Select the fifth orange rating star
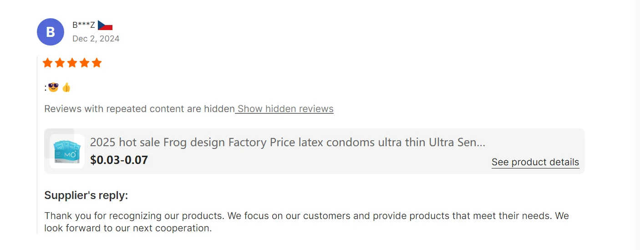Viewport: 640px width, 250px height. 97,63
